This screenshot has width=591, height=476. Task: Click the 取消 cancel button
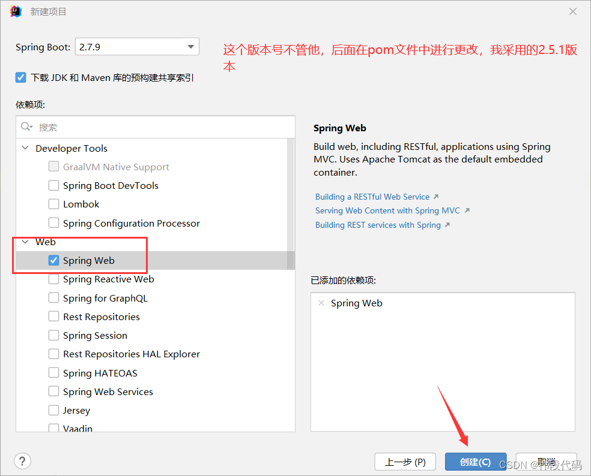[546, 462]
